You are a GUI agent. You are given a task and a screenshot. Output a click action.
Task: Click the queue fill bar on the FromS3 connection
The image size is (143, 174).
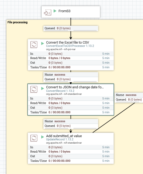coord(85,30)
